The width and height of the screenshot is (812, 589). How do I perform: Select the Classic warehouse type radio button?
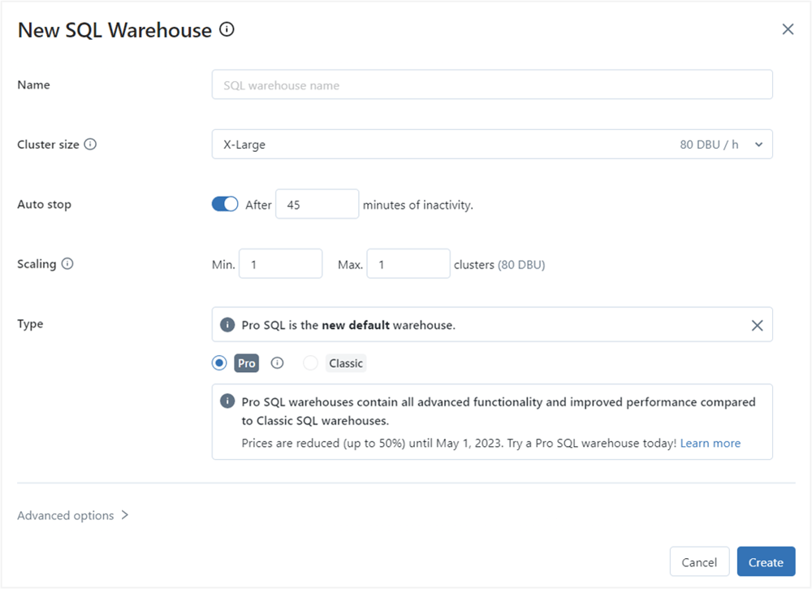310,363
